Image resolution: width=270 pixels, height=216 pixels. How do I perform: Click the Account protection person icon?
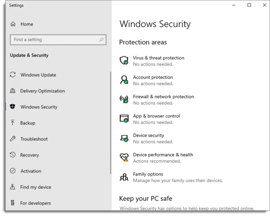(x=124, y=80)
